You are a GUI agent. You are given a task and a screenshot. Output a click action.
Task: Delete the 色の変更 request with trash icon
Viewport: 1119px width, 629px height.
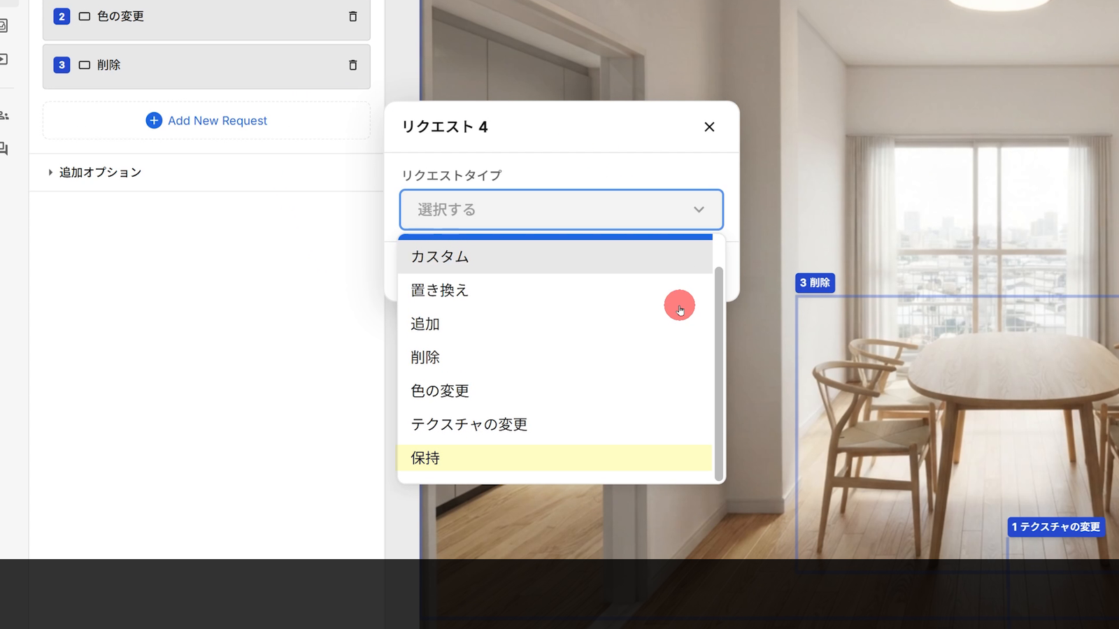[x=352, y=16]
